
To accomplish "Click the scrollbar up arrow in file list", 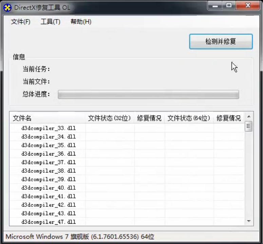I will point(249,117).
